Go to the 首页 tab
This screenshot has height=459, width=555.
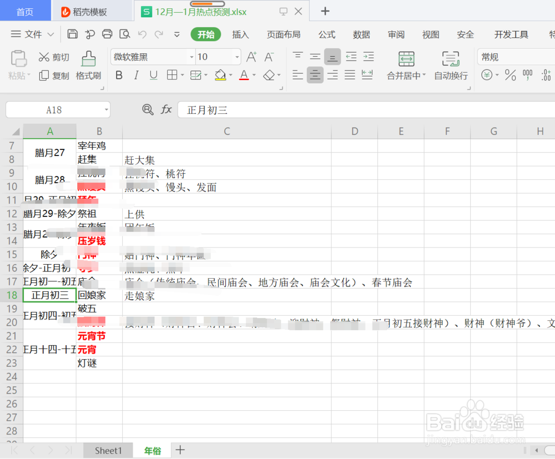[x=25, y=12]
